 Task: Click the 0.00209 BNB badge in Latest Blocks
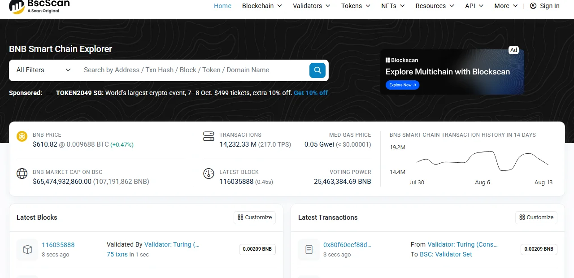tap(257, 249)
